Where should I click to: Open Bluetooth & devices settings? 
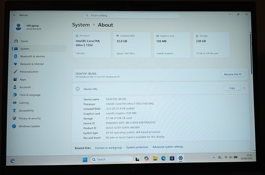point(39,56)
